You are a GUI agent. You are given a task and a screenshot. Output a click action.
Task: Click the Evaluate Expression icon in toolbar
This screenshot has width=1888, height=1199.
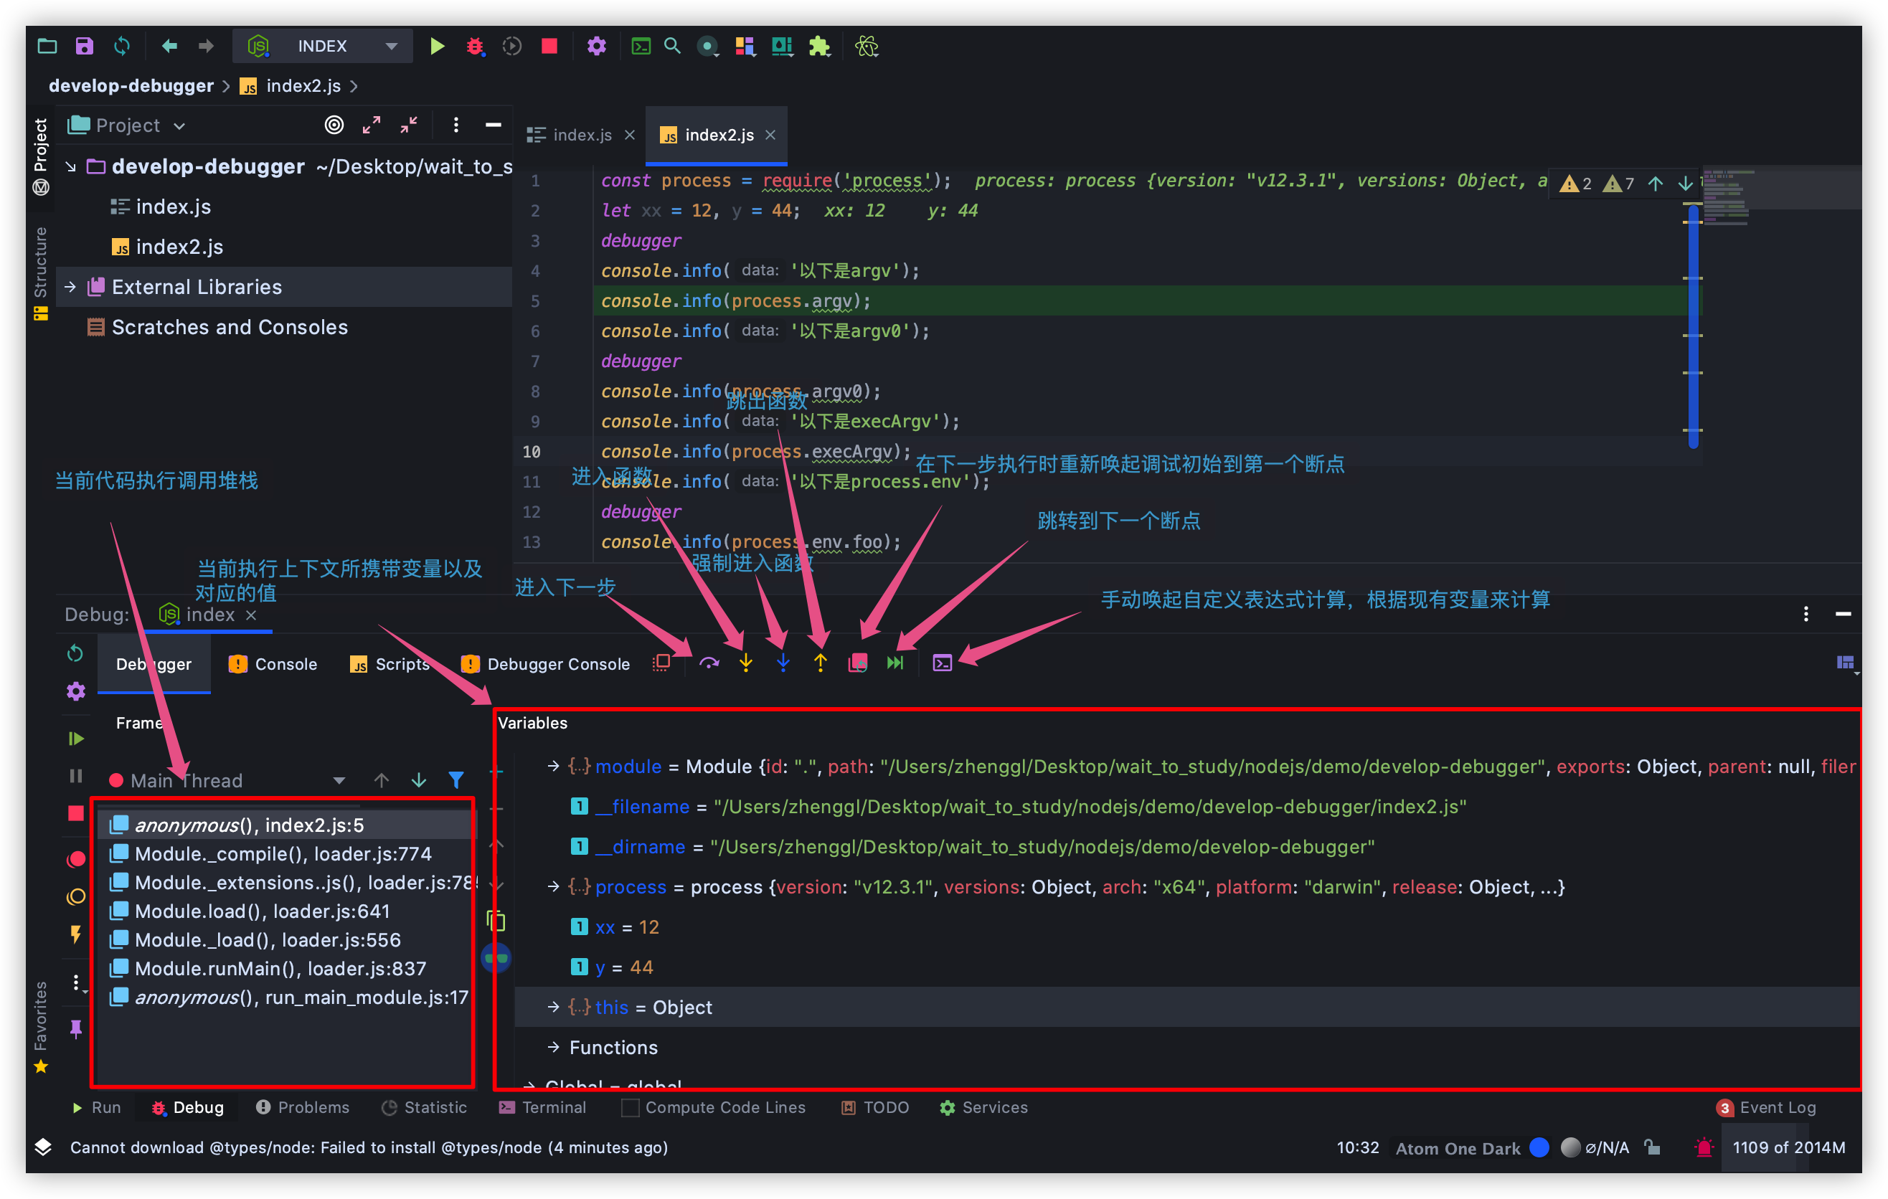pos(943,663)
